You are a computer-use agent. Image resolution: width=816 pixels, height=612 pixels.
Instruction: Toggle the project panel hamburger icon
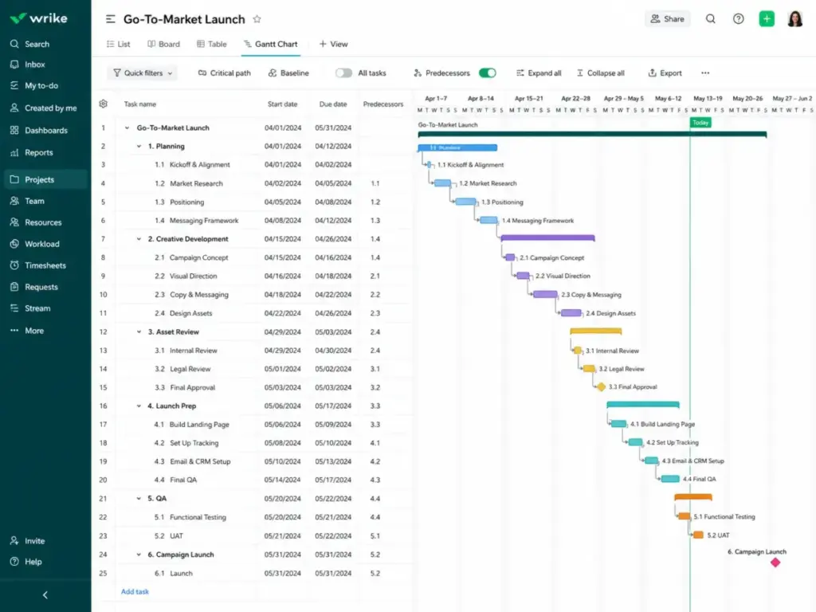[x=110, y=19]
